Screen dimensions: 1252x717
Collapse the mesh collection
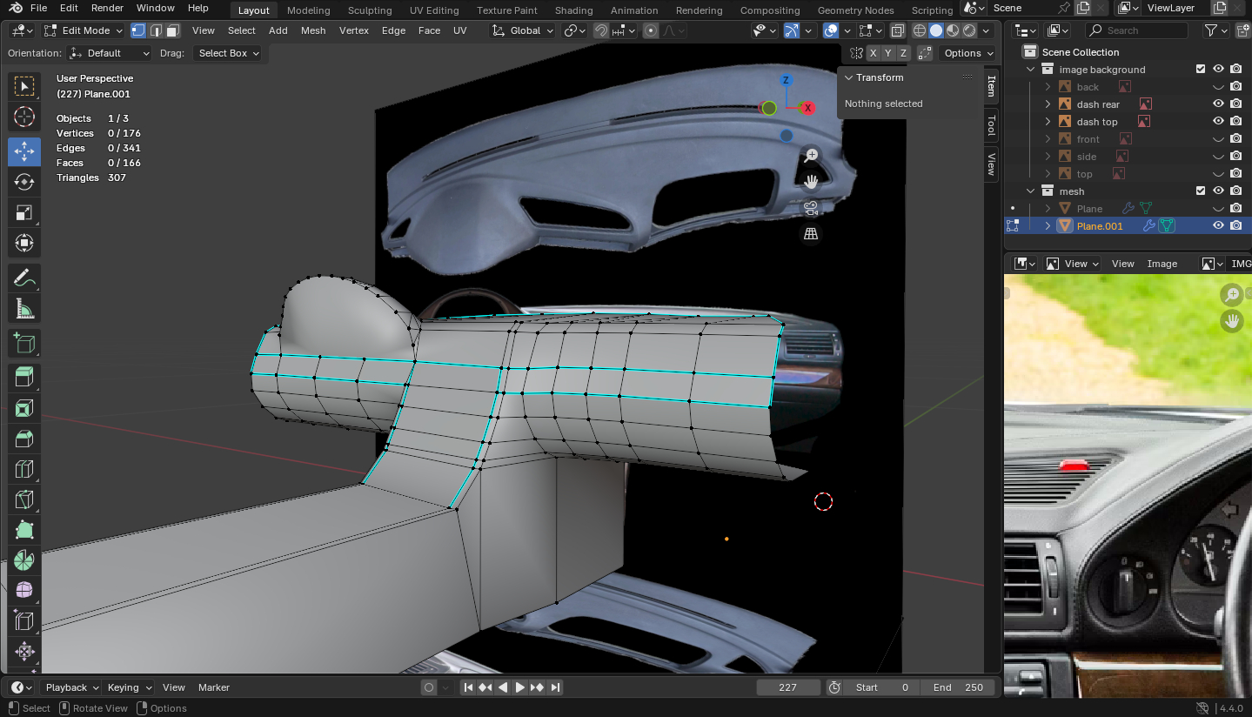pos(1031,191)
